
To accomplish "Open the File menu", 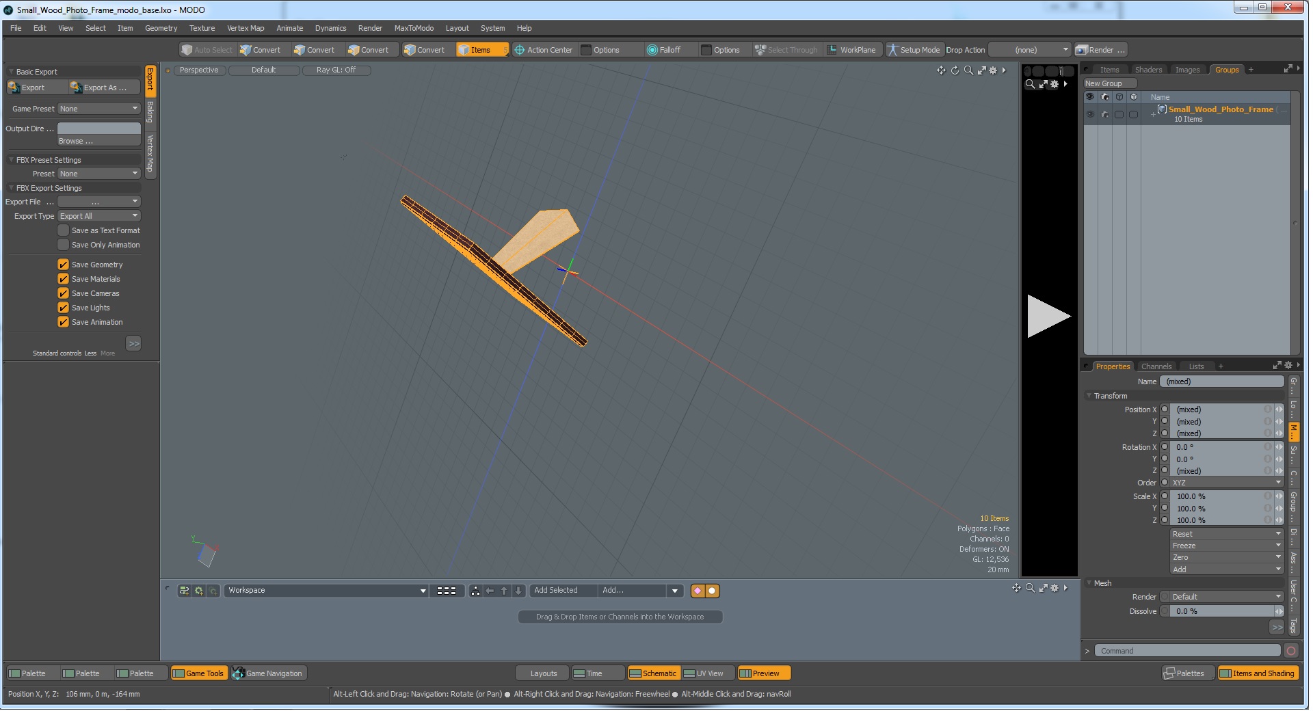I will pos(16,28).
